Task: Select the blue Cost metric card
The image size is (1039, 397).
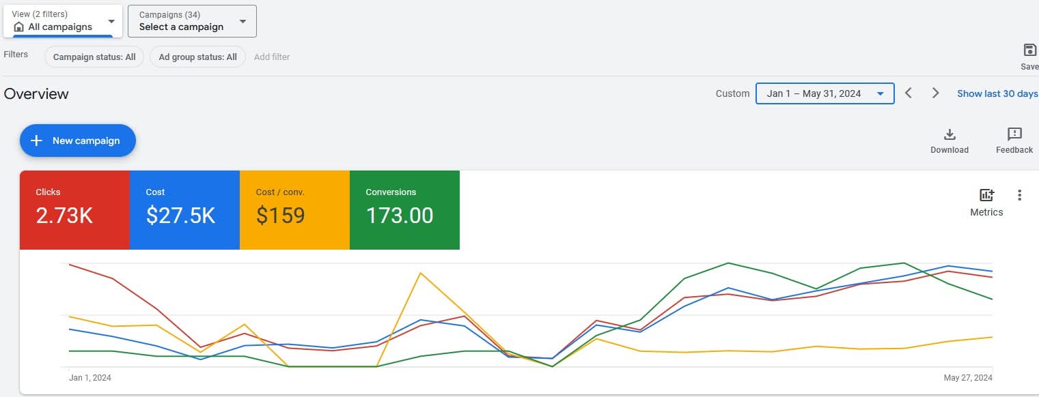Action: tap(184, 209)
